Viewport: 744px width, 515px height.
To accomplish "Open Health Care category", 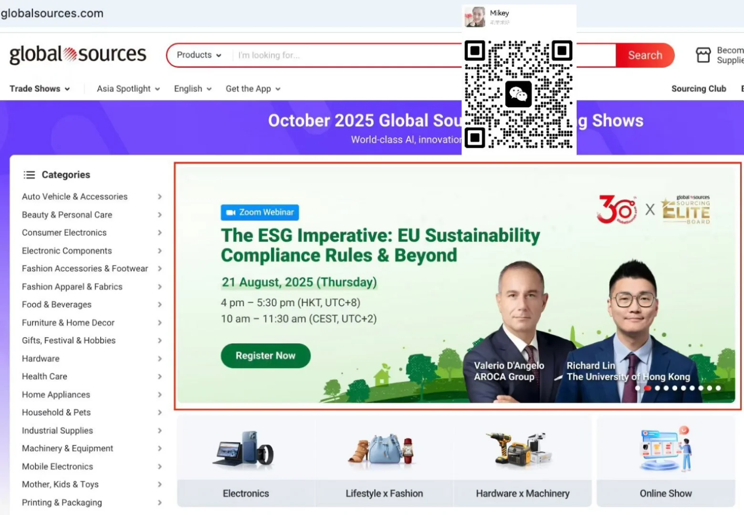I will tap(44, 376).
